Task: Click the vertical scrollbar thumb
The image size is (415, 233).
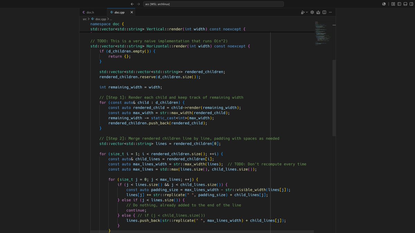Action: tap(334, 98)
